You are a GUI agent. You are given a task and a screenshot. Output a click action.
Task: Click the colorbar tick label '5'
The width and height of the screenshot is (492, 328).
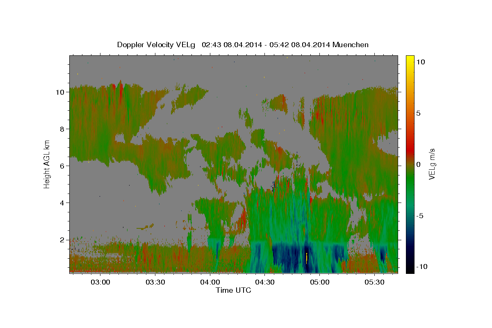pyautogui.click(x=418, y=113)
